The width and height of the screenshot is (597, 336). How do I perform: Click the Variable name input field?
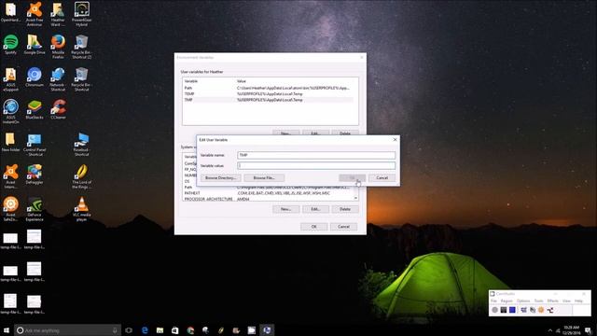[x=316, y=155]
